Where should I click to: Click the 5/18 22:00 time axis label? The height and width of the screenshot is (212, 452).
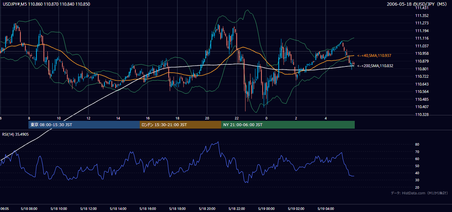pos(237,208)
